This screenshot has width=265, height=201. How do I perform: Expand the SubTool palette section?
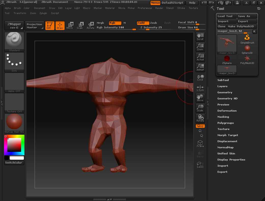click(223, 80)
